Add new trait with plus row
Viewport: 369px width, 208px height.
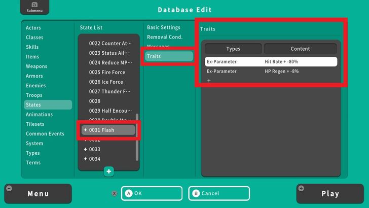(x=209, y=81)
